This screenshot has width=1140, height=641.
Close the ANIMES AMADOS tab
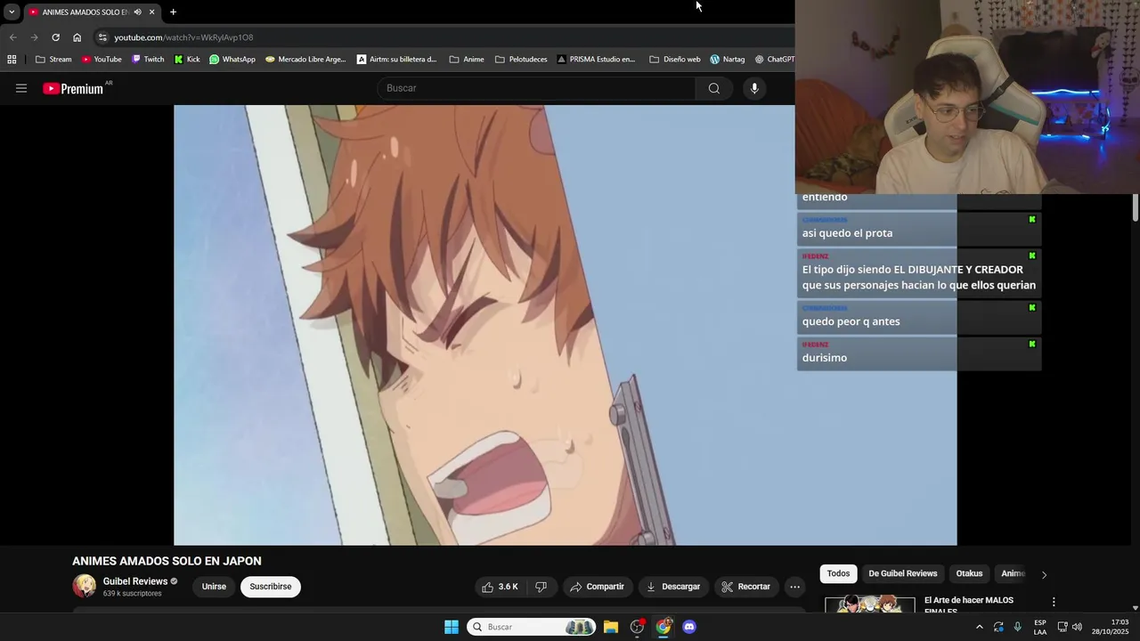[x=151, y=12]
